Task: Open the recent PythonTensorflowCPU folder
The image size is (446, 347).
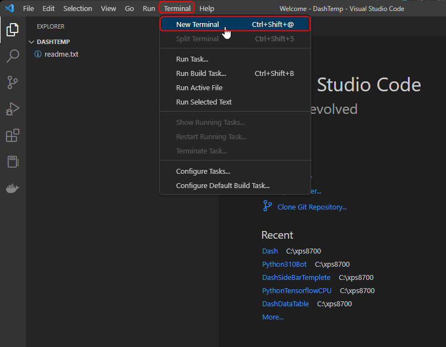Action: [297, 291]
